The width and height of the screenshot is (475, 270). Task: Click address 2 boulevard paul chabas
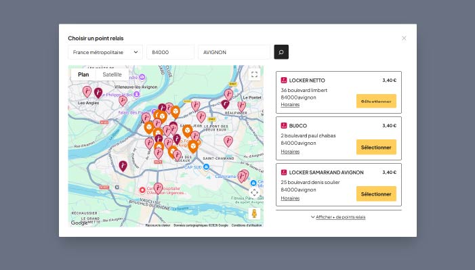click(x=308, y=135)
